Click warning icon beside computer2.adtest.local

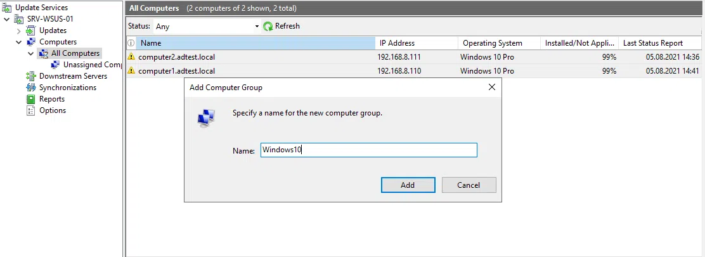pos(132,57)
